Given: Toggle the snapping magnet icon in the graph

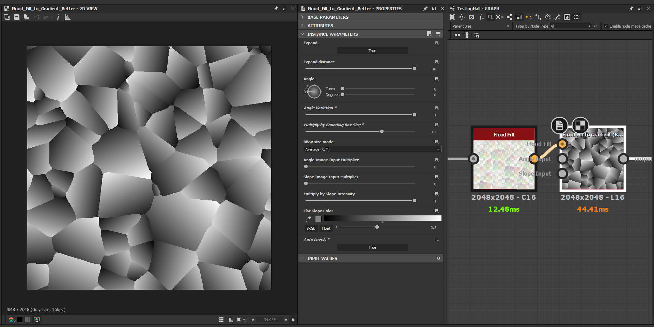Looking at the screenshot, I should click(x=529, y=17).
